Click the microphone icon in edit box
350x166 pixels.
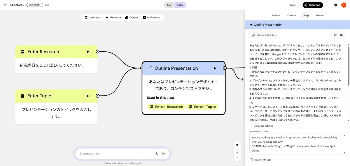(x=157, y=153)
